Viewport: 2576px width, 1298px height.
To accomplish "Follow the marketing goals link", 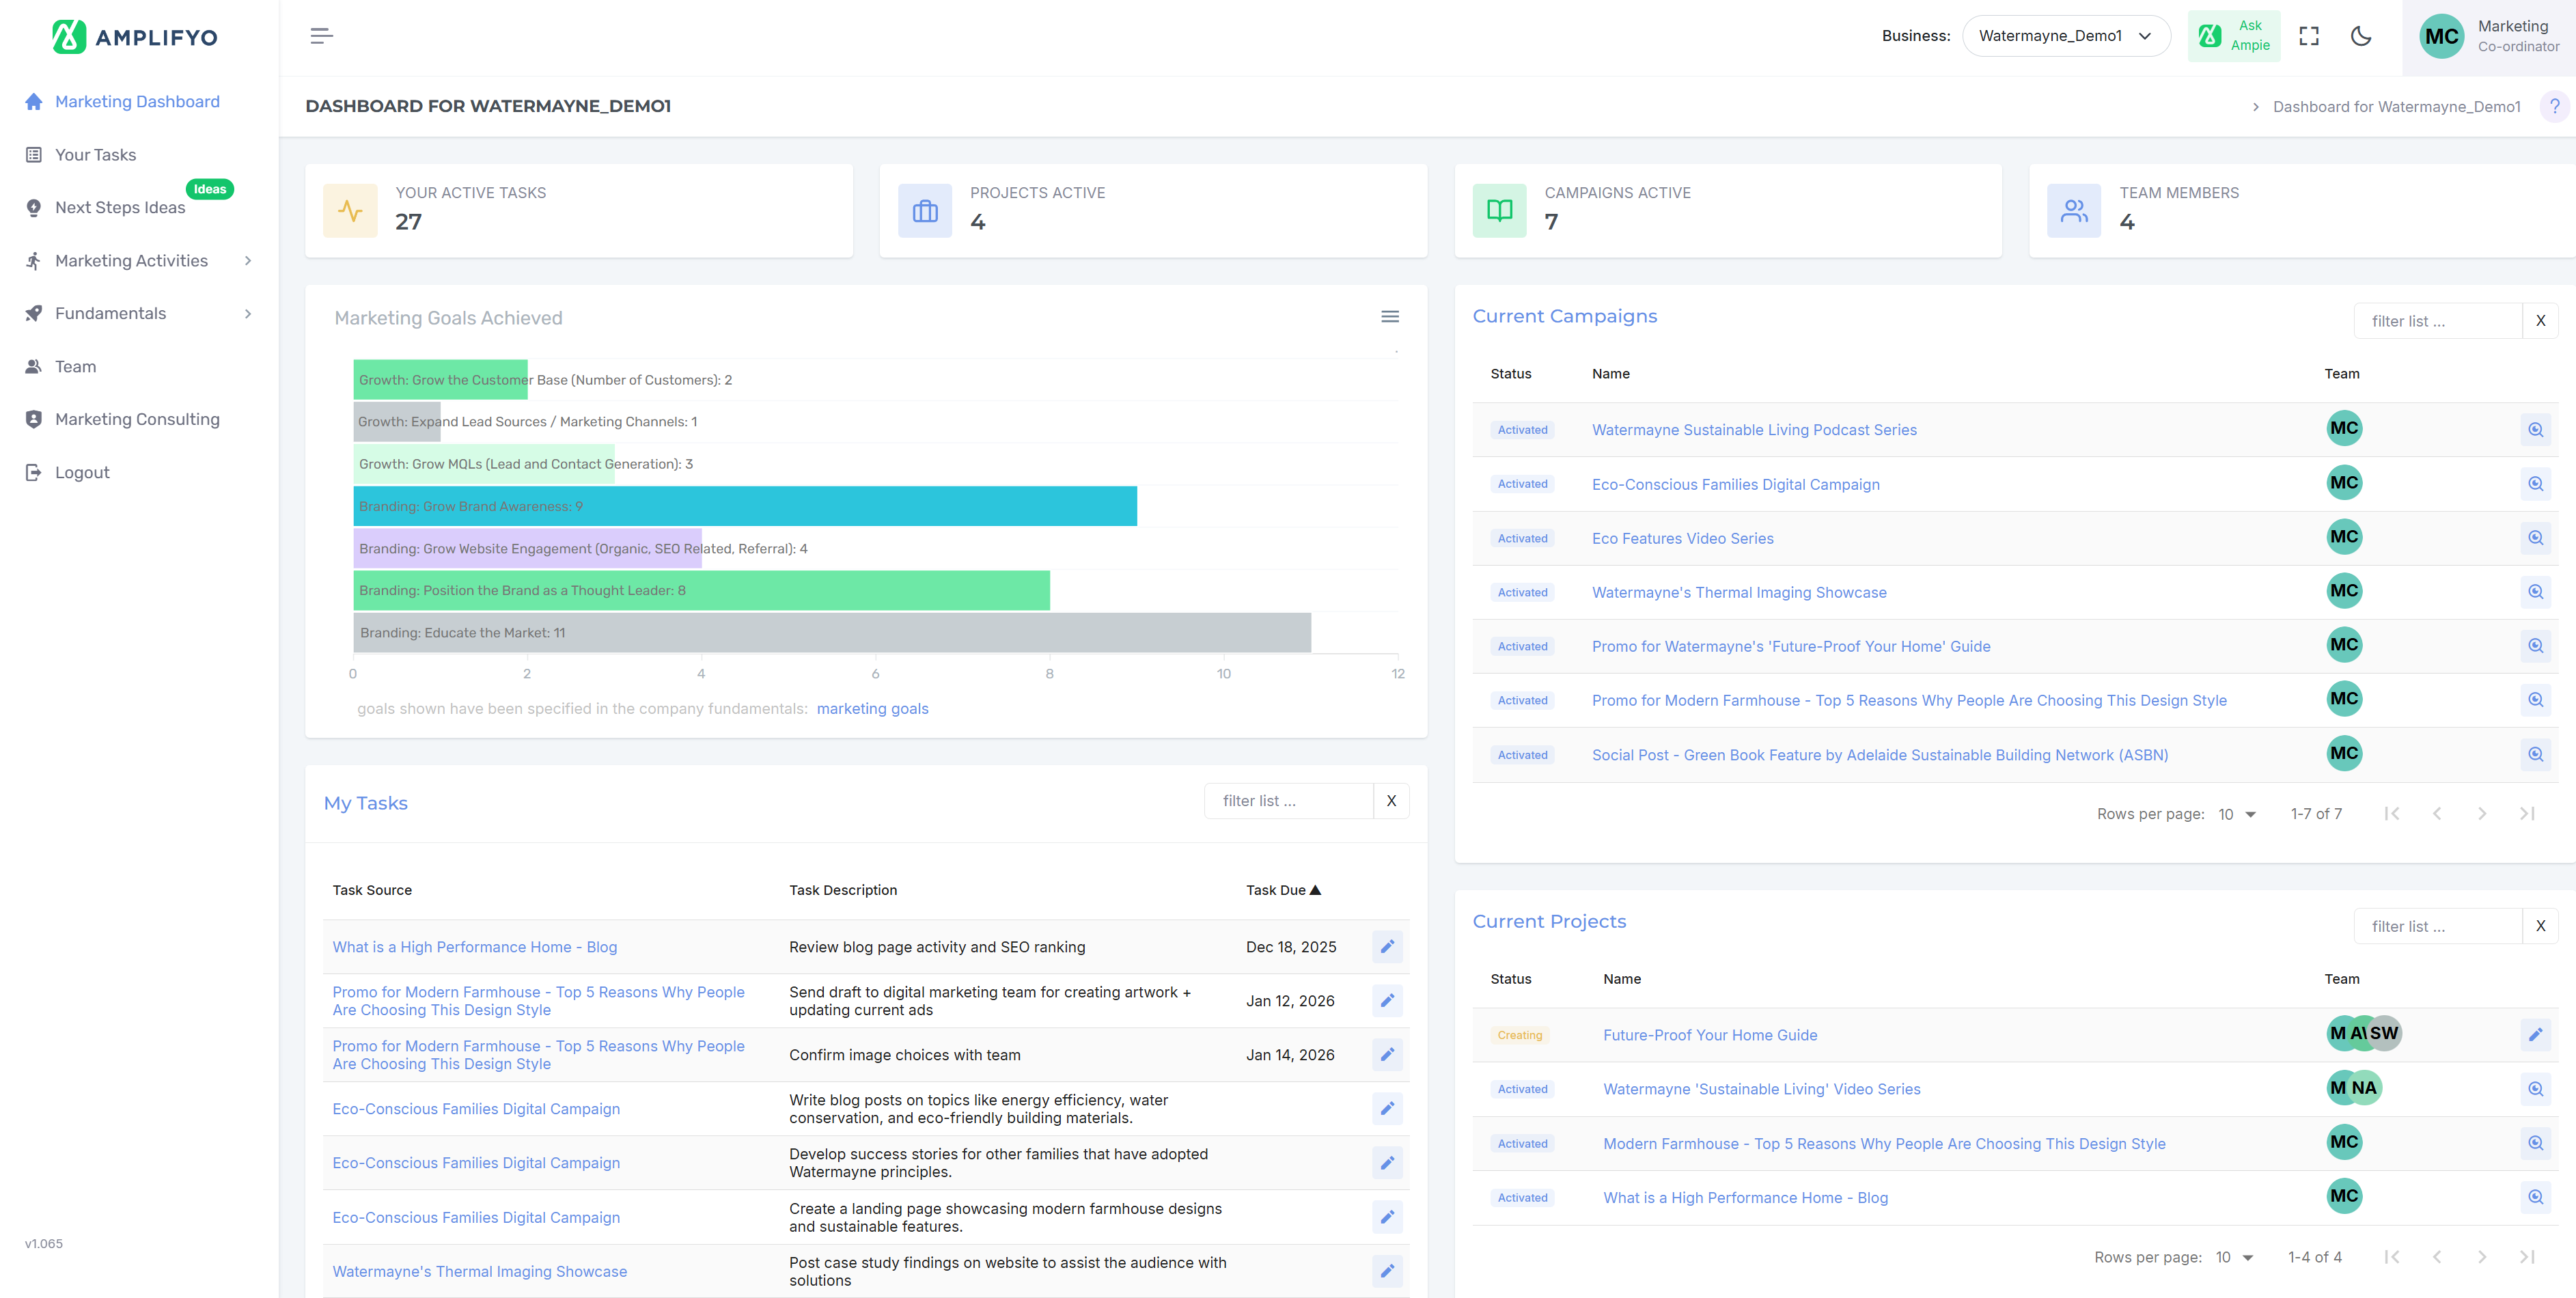I will point(872,708).
